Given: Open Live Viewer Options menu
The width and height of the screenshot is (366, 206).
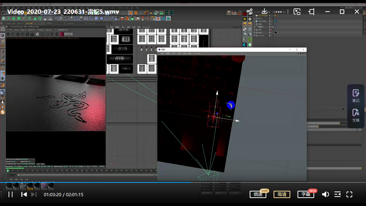Looking at the screenshot, I should [x=49, y=30].
